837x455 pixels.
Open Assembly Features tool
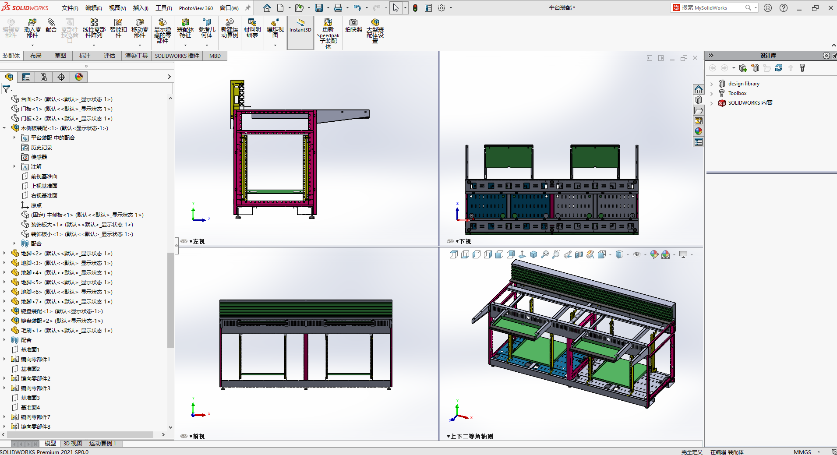185,28
